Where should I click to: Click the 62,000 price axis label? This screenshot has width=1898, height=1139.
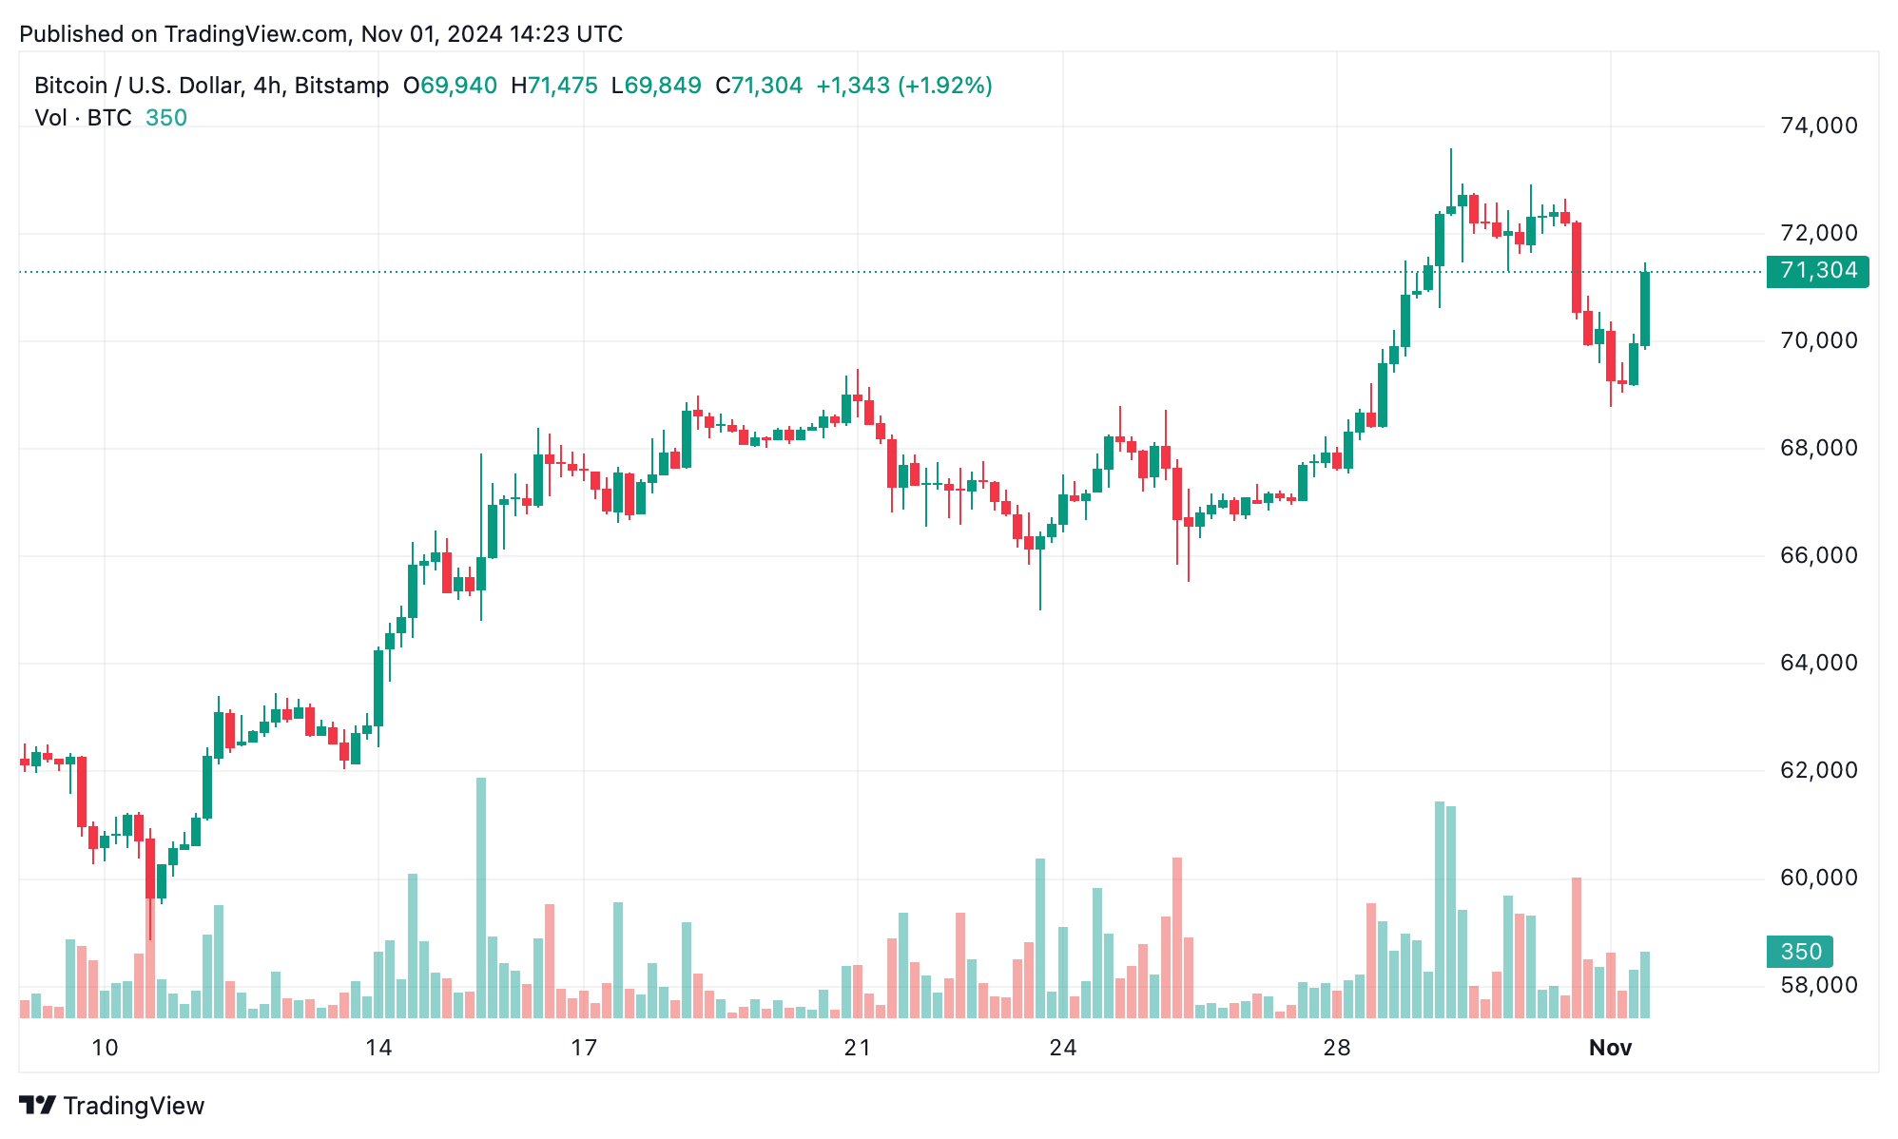(1818, 770)
